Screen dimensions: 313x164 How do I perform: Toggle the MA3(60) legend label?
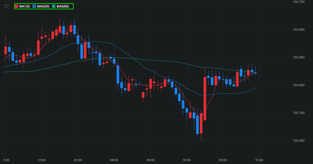(x=63, y=6)
